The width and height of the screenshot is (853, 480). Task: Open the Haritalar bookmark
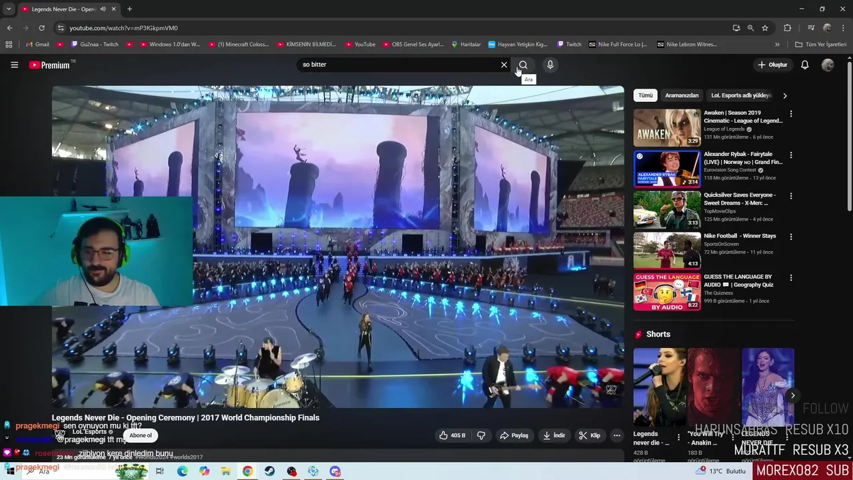466,45
